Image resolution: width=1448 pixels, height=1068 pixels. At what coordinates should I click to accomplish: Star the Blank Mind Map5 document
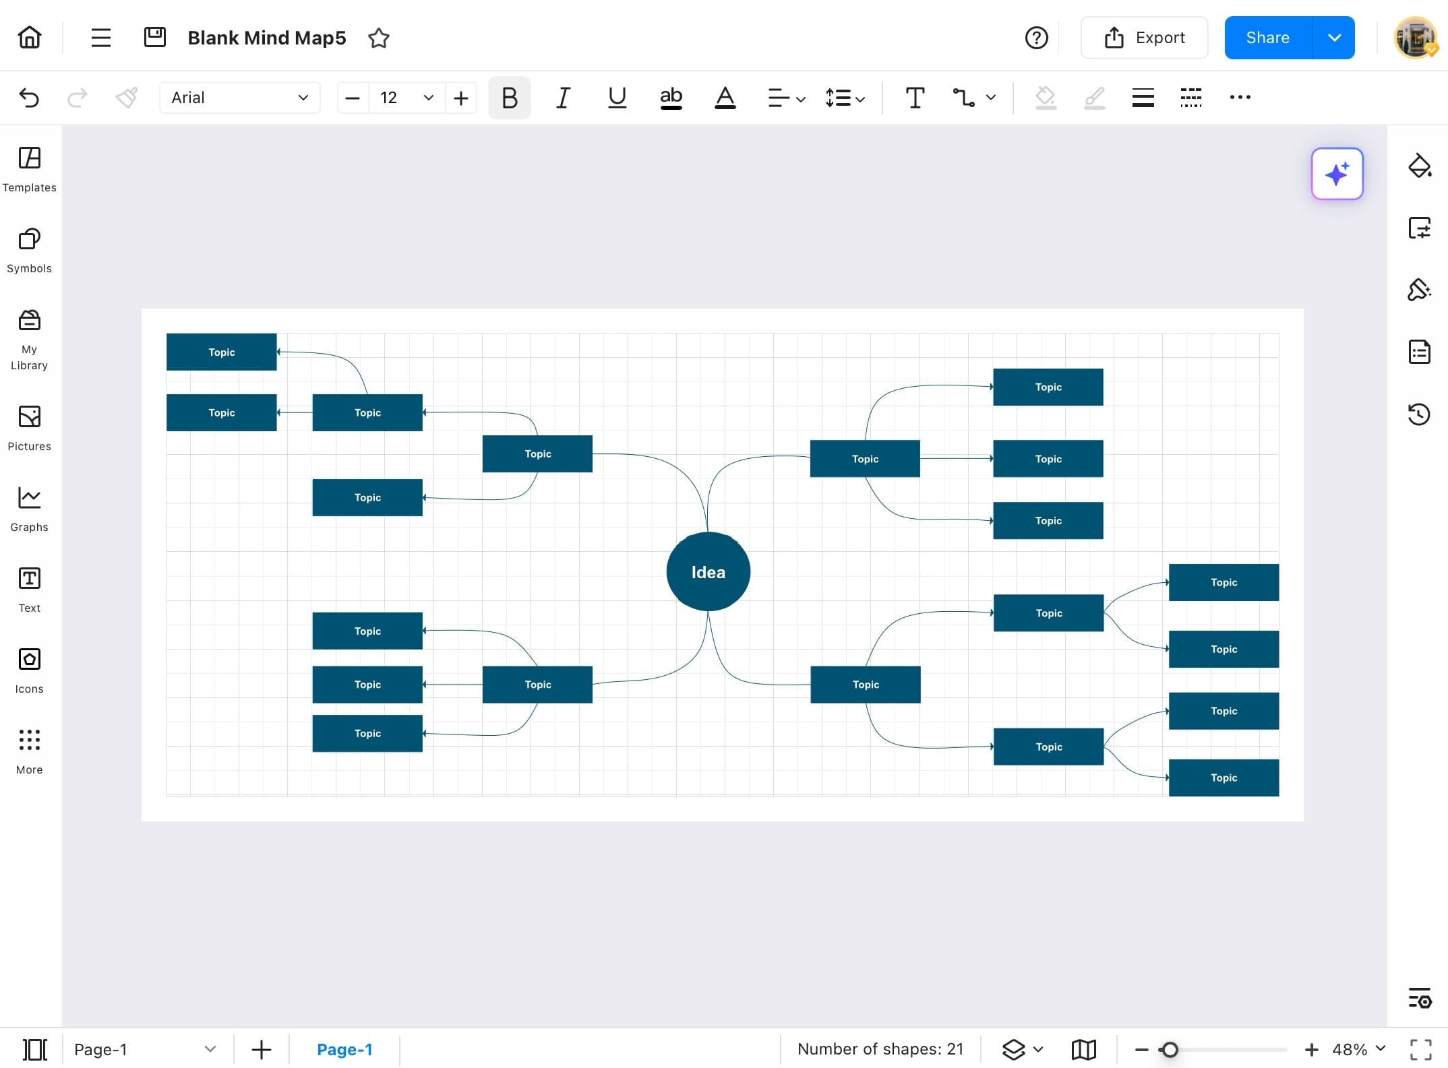click(379, 38)
